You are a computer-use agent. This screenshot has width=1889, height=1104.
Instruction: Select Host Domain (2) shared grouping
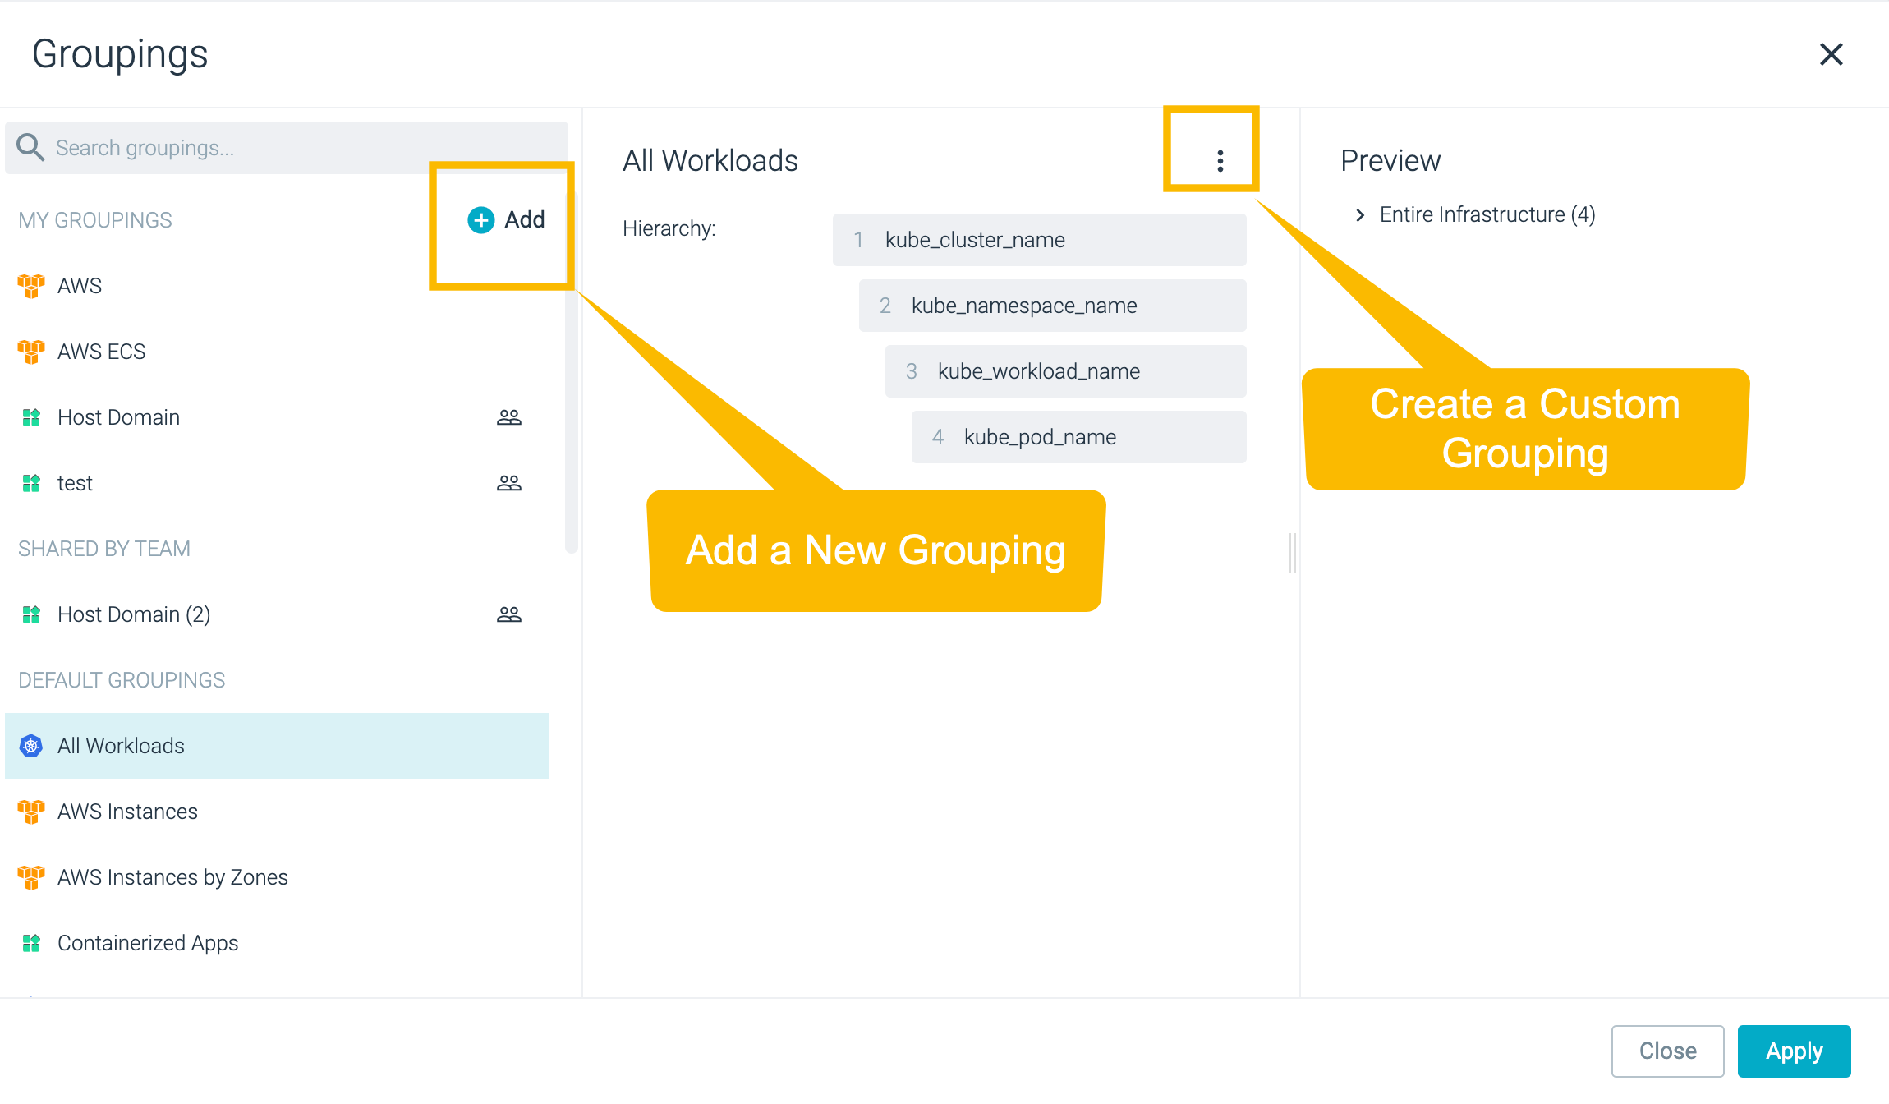click(276, 614)
